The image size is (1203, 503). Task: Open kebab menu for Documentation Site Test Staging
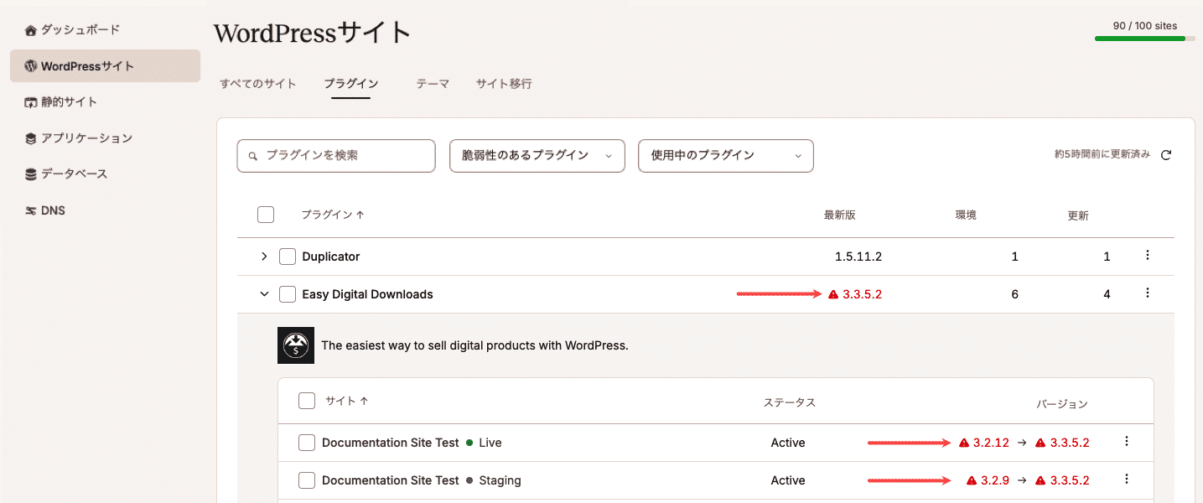coord(1127,479)
